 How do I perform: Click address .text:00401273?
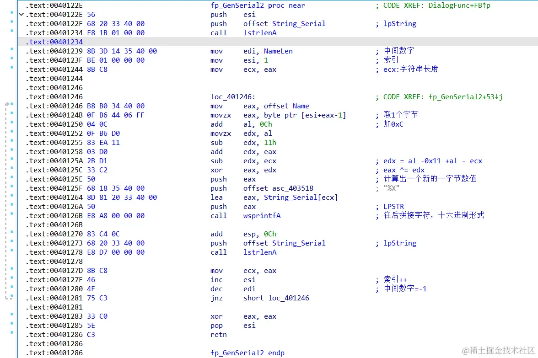(54, 243)
